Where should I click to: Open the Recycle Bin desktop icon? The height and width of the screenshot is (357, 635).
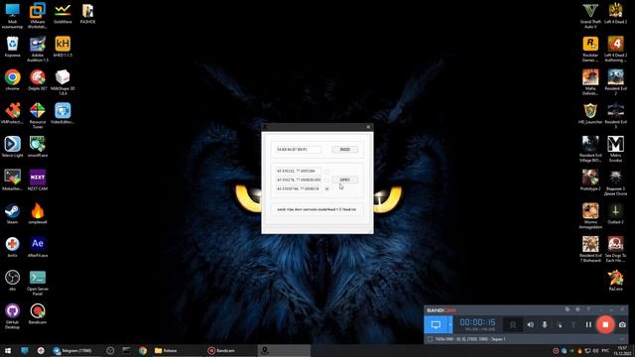point(13,47)
